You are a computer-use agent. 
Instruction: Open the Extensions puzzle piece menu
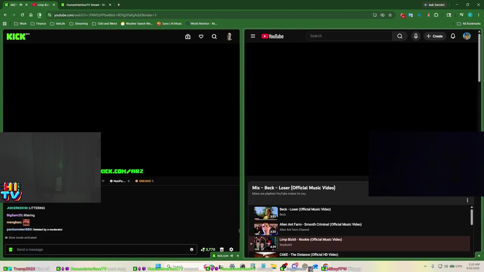(x=436, y=15)
